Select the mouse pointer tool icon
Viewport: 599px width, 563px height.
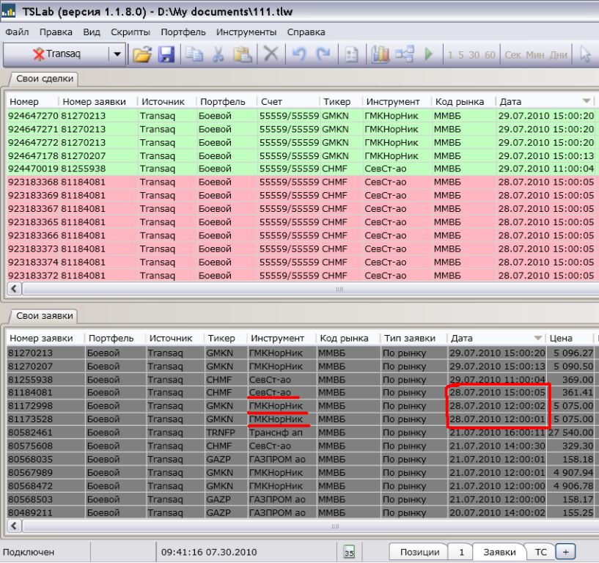(585, 55)
